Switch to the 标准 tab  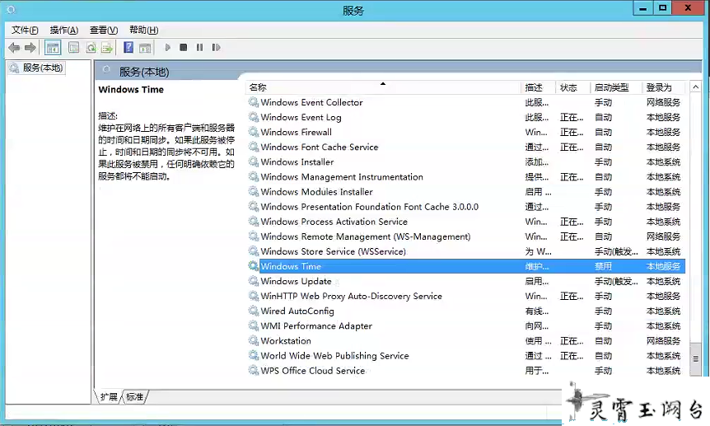point(134,396)
